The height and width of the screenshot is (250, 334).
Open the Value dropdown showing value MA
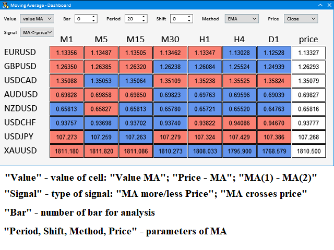point(37,19)
